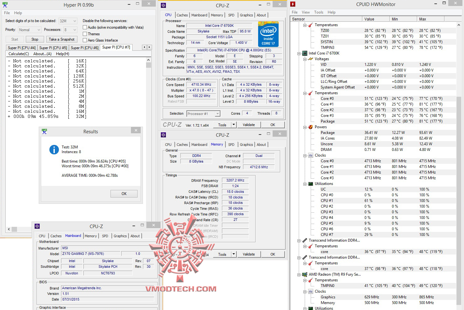Collapse the Intel Core i7 6700K tree node
The height and width of the screenshot is (310, 464).
coord(299,53)
